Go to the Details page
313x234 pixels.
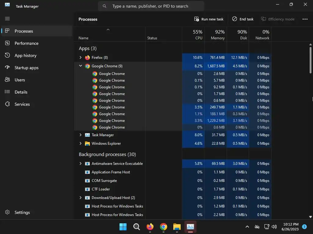tap(37, 92)
